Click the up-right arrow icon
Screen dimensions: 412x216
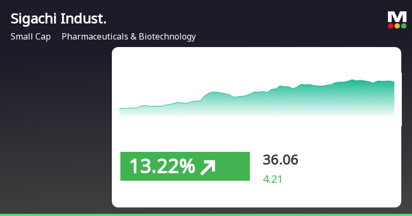(x=208, y=167)
